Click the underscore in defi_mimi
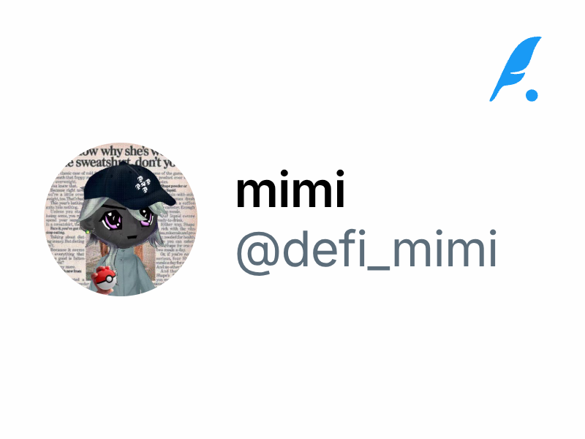 coord(378,267)
